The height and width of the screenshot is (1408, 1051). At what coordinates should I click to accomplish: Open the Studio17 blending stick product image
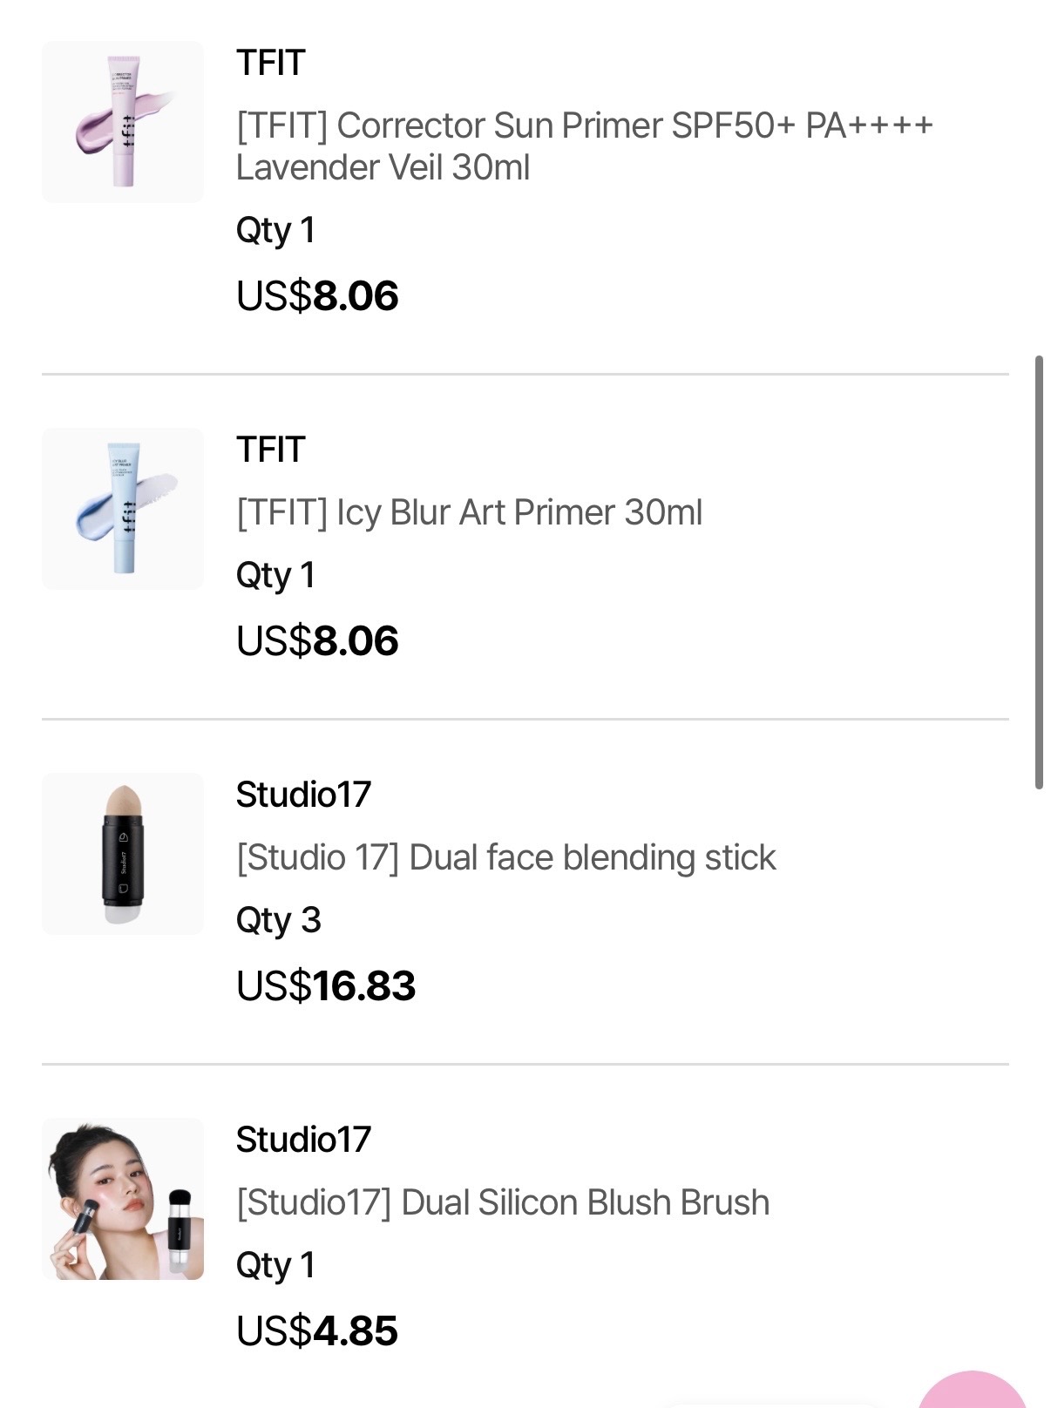(123, 854)
